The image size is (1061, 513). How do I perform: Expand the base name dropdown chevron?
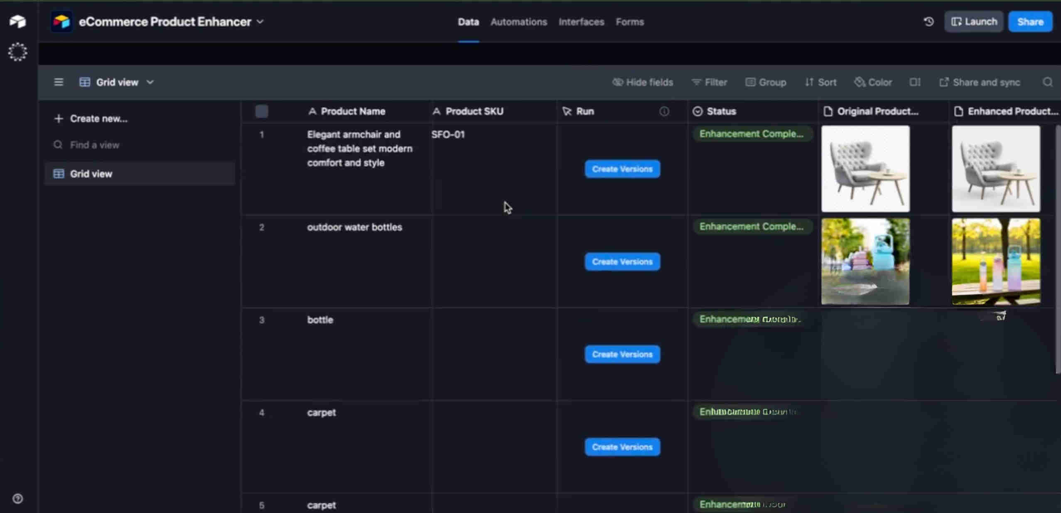260,22
